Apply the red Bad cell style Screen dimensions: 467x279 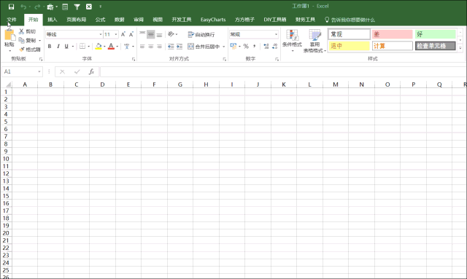tap(392, 34)
